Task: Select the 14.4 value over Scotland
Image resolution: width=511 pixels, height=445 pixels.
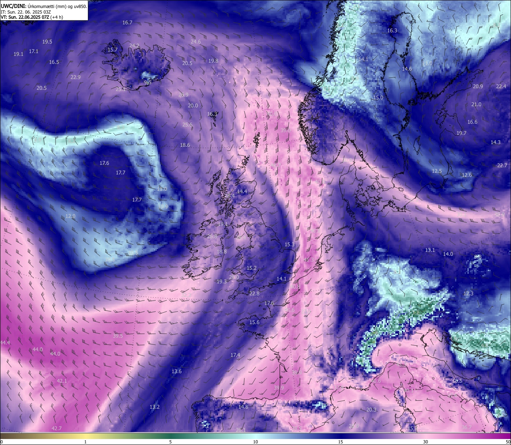Action: coord(242,191)
